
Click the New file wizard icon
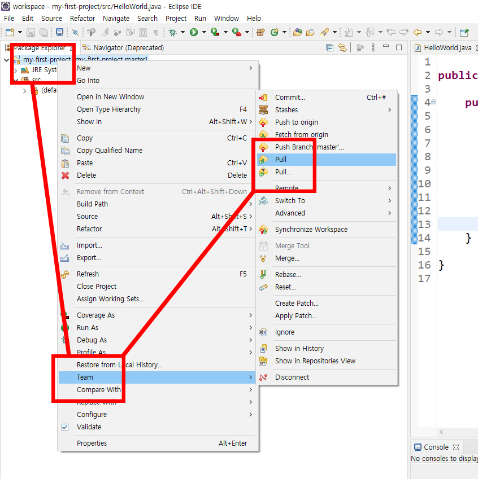tap(10, 32)
